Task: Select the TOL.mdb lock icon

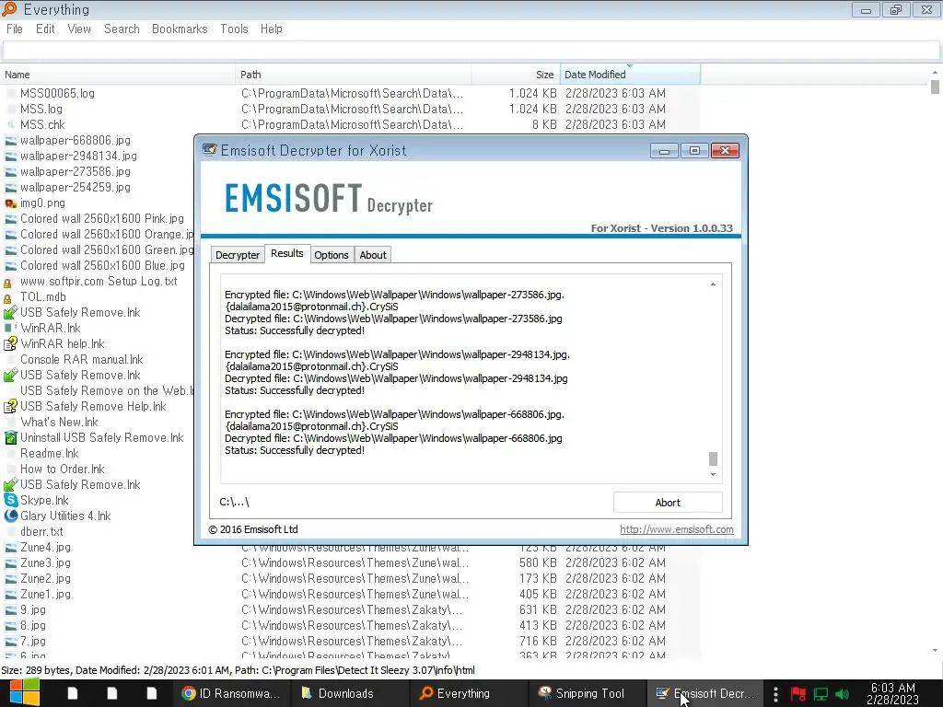Action: (8, 297)
